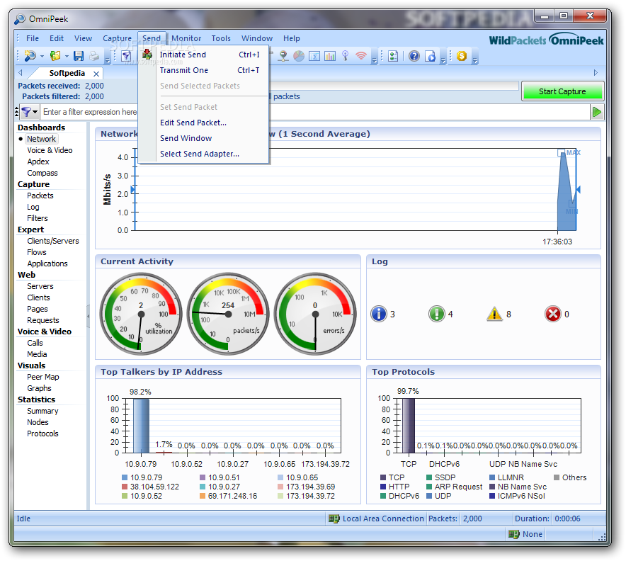Open the Tools menu
This screenshot has height=561, width=626.
point(221,38)
